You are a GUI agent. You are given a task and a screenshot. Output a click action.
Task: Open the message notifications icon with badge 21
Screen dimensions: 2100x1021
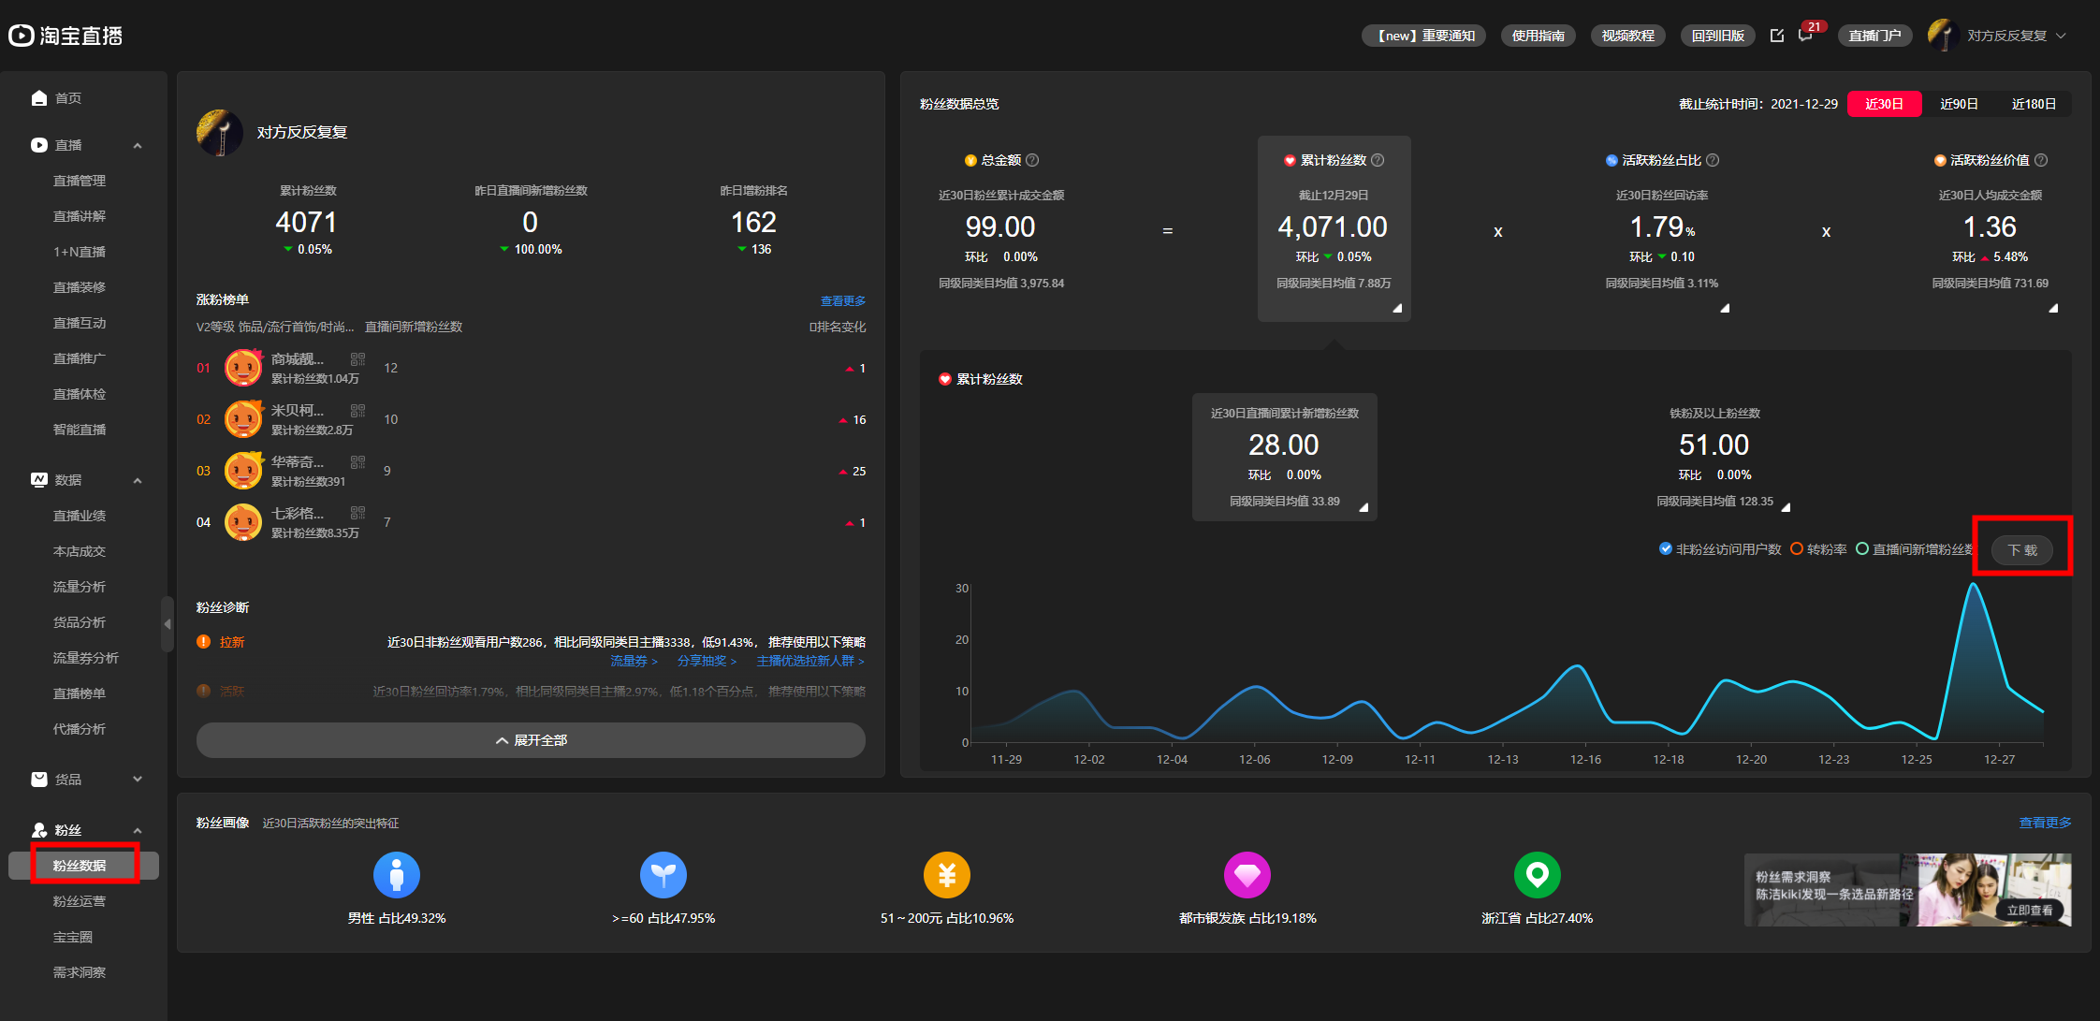point(1805,36)
